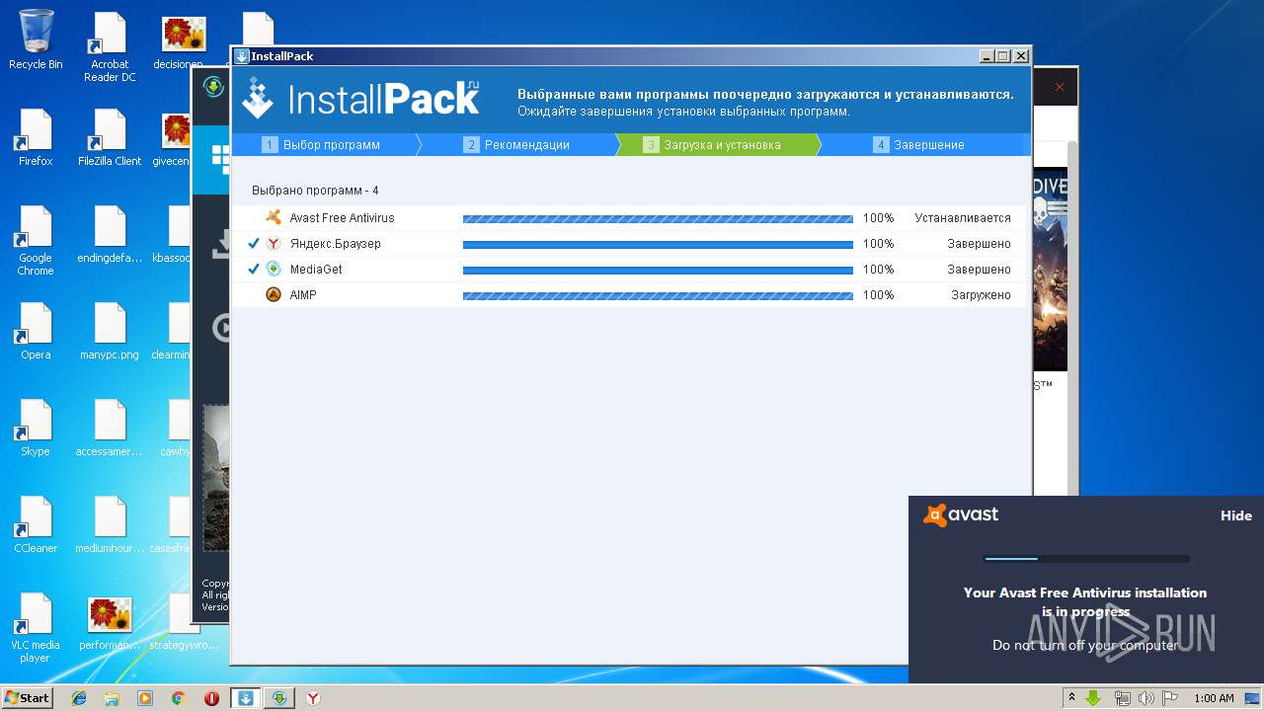
Task: Click Avast Free Antivirus progress bar
Action: tap(658, 218)
